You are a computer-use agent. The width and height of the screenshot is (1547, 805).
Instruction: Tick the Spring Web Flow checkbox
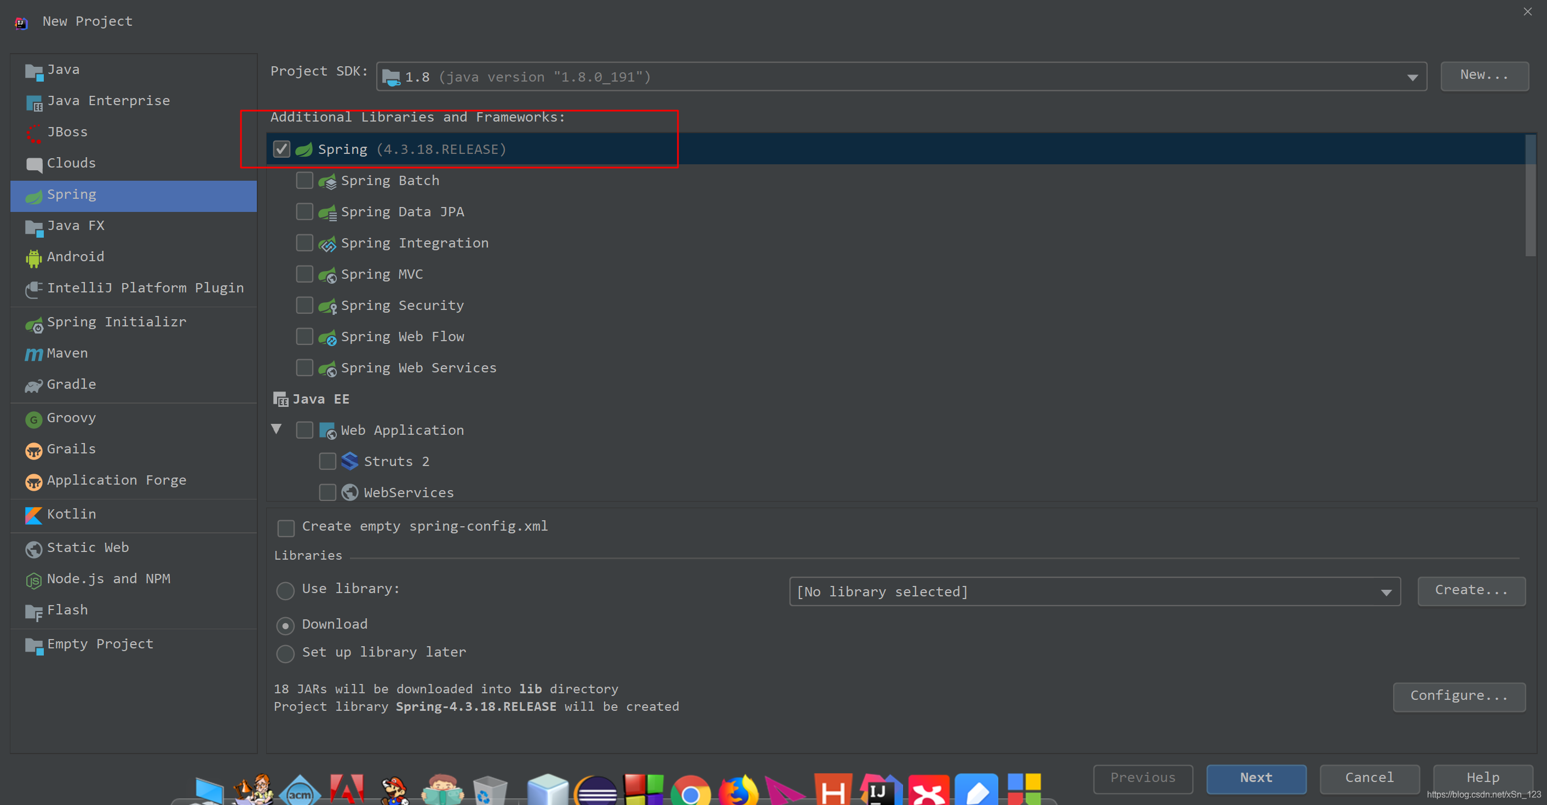coord(304,336)
